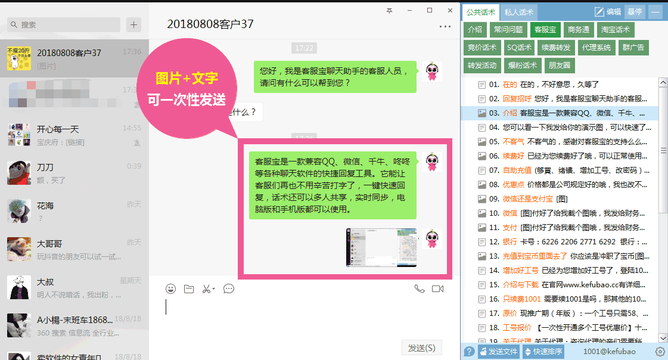Select script 09. 微信还是支付宝
Viewport: 668px width, 360px height.
(x=560, y=199)
